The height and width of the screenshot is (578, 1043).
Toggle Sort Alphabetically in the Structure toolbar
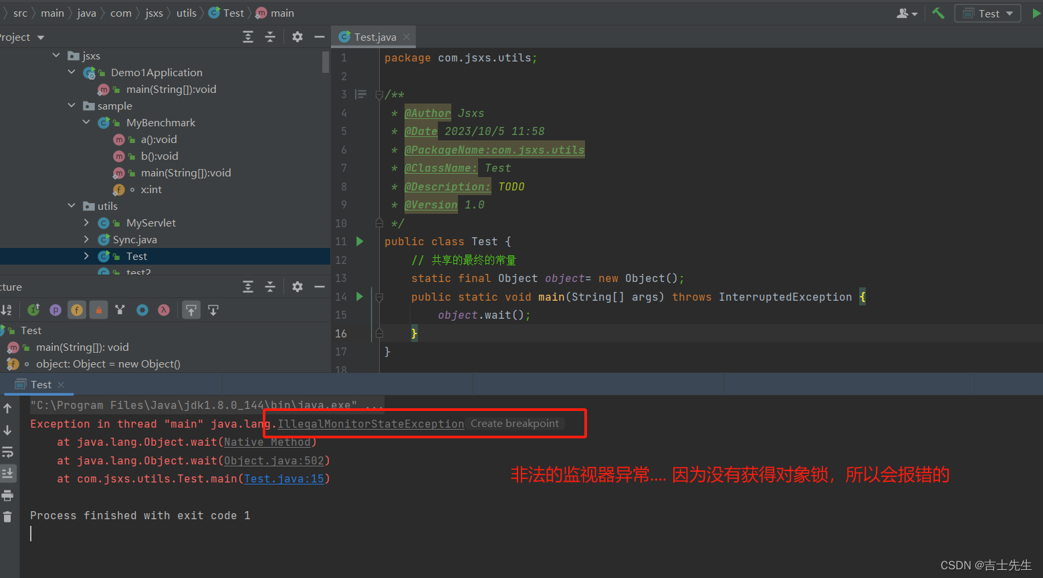point(7,309)
